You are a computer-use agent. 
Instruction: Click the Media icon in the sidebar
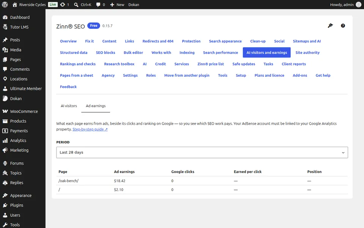pos(5,50)
